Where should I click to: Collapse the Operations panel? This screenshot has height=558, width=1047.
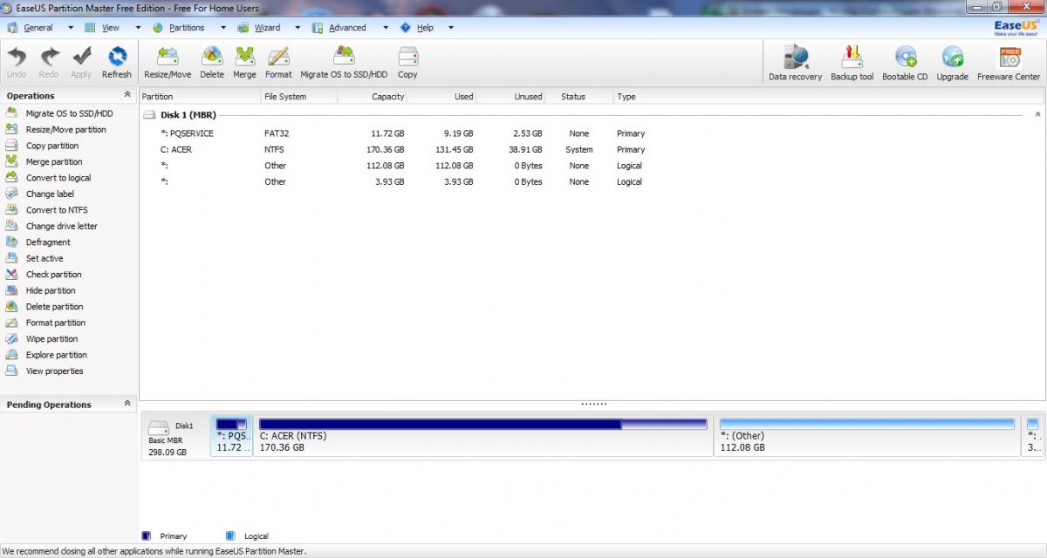127,95
